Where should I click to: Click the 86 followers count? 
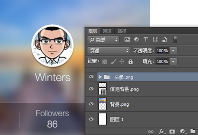tap(52, 124)
